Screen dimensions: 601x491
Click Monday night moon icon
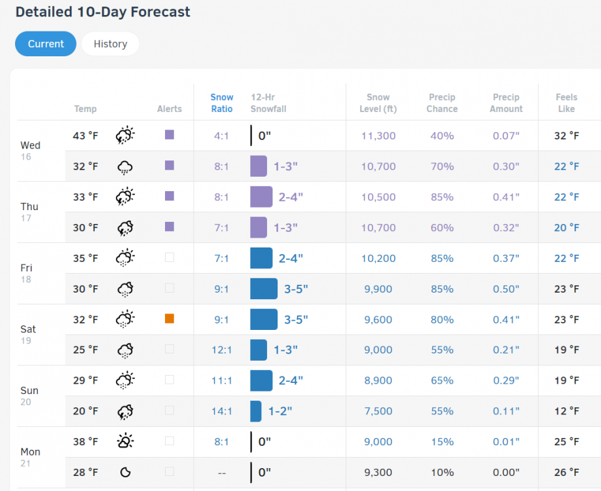point(124,472)
